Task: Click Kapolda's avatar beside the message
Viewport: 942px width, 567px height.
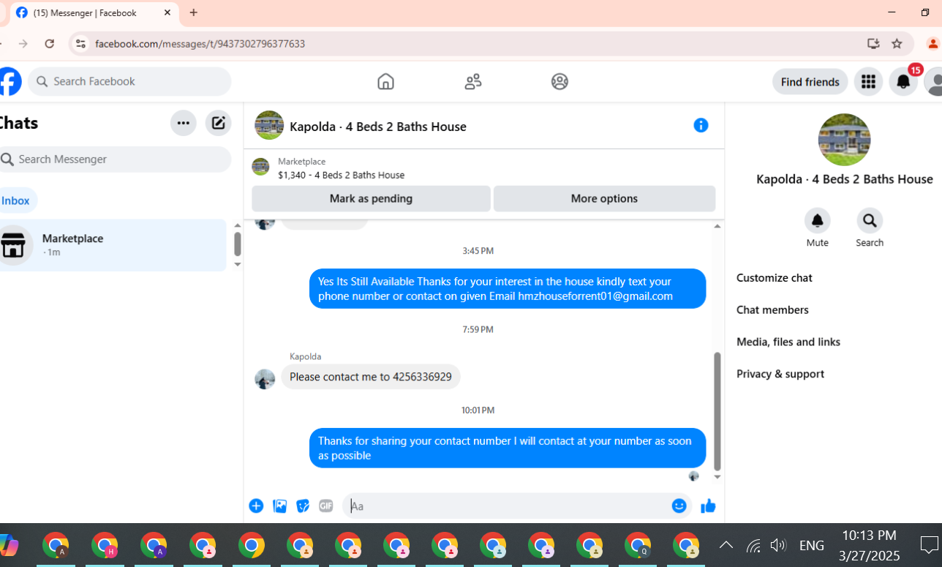Action: pyautogui.click(x=265, y=378)
